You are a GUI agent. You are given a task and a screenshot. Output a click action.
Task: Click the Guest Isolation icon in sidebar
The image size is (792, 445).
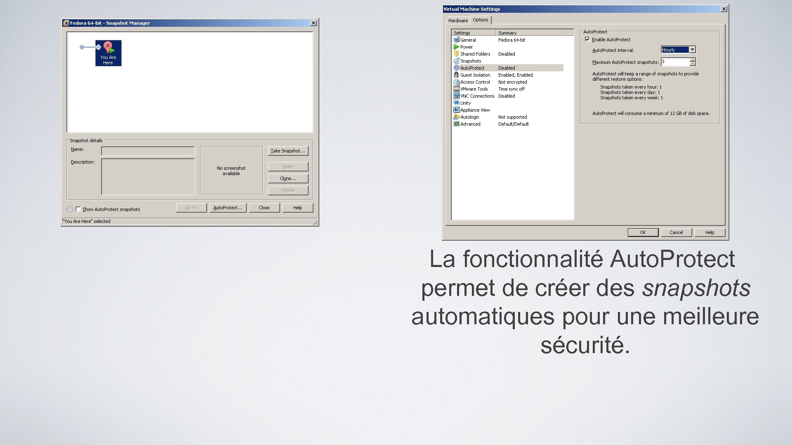click(457, 75)
